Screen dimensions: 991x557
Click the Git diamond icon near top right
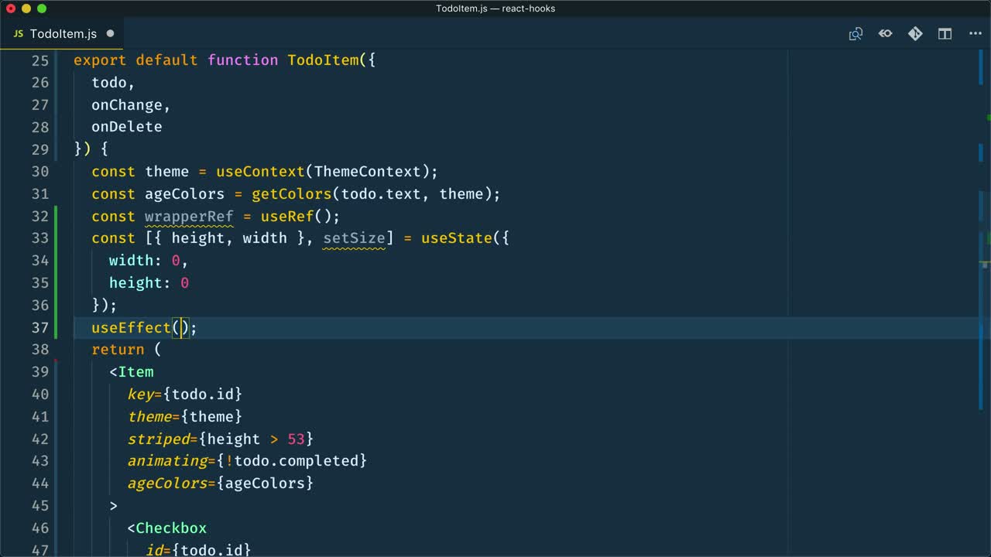[x=914, y=33]
